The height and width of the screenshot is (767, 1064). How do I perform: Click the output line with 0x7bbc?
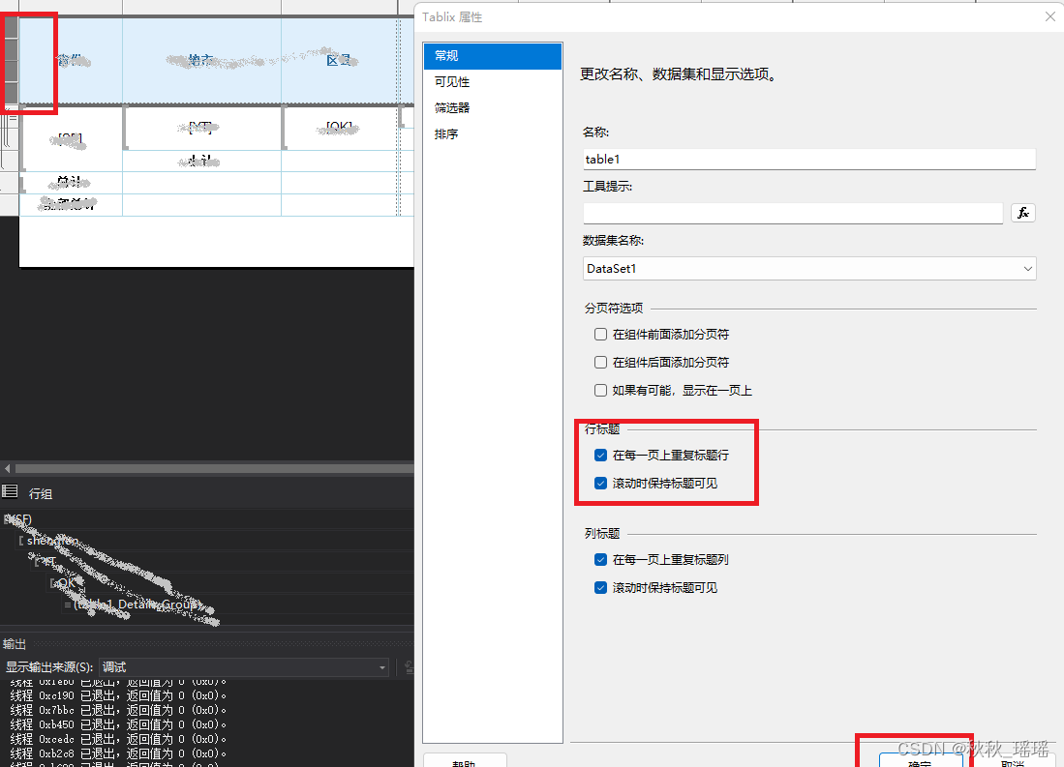click(x=118, y=710)
